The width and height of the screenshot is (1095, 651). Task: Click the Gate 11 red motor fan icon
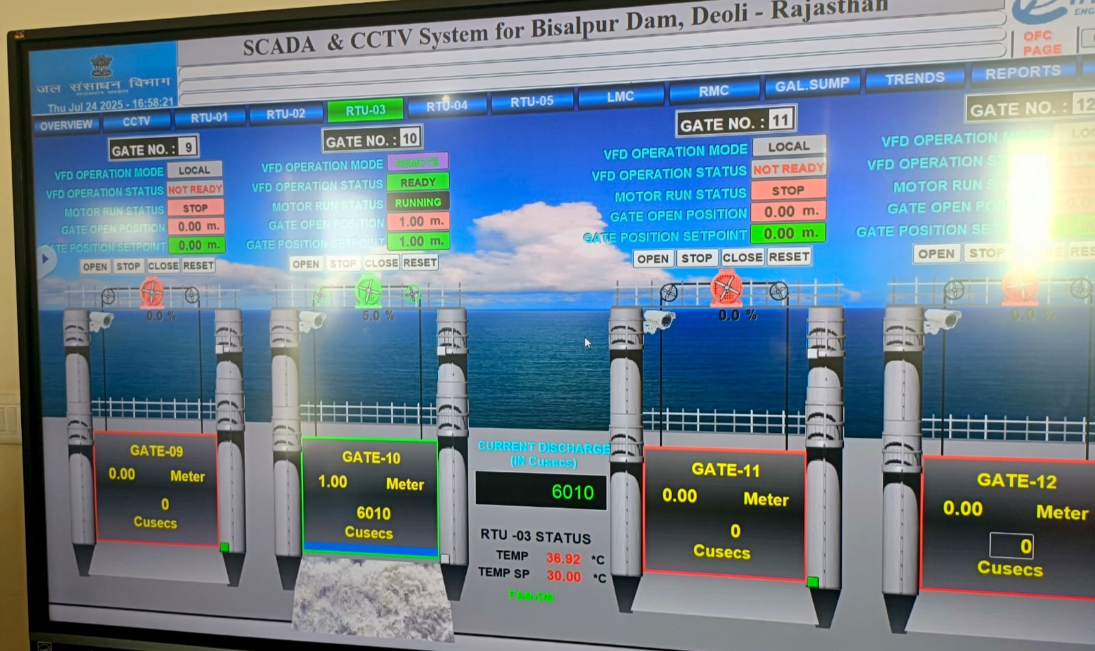(x=726, y=287)
